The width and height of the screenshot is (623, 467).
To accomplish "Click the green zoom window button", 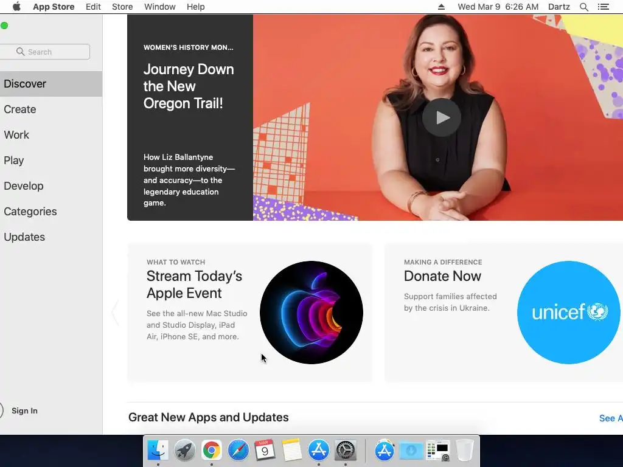I will (x=4, y=26).
